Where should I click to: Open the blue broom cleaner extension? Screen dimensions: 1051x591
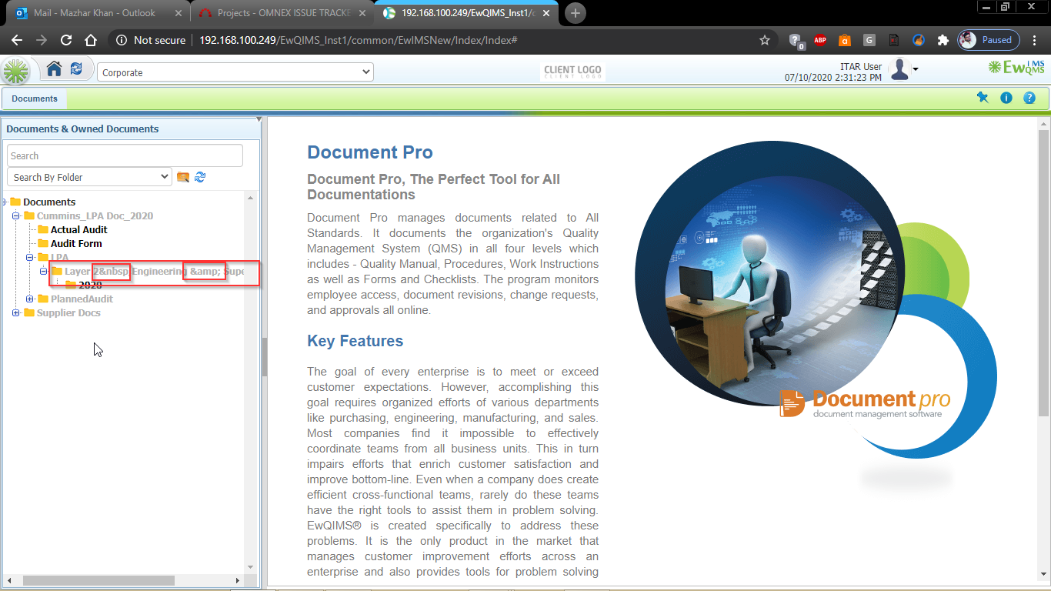click(919, 40)
